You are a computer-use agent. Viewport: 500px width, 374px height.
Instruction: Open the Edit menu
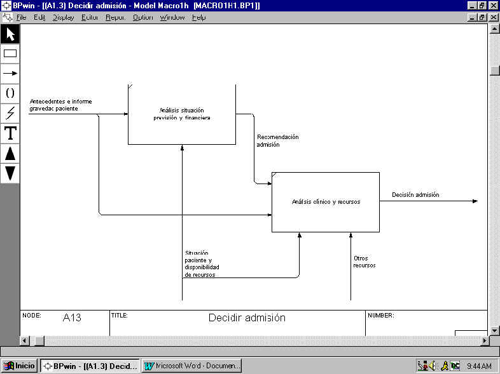(x=39, y=17)
